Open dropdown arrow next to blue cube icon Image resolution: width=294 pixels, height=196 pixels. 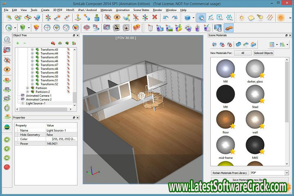[x=194, y=18]
